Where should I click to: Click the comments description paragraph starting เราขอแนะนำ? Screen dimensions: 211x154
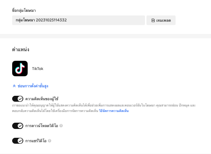pos(104,108)
